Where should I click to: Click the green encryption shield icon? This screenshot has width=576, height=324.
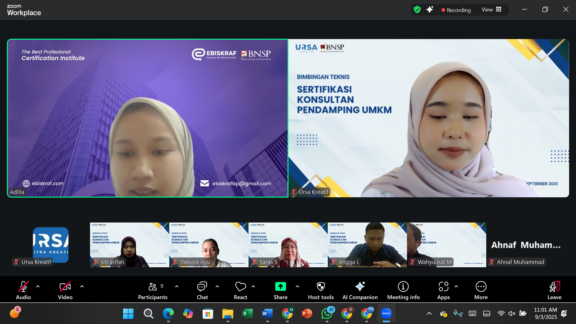pyautogui.click(x=417, y=10)
